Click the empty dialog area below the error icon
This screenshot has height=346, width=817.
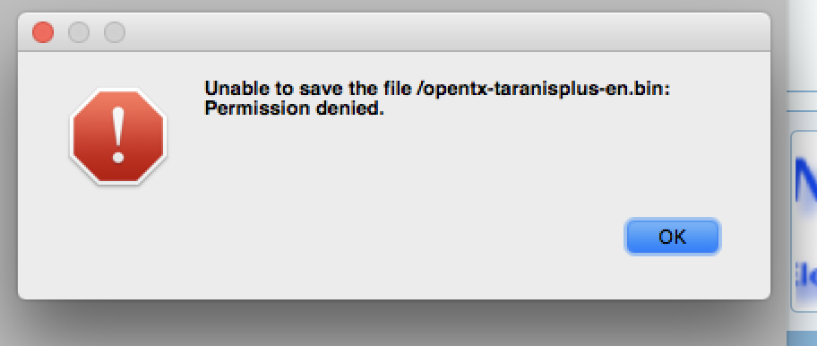(118, 239)
